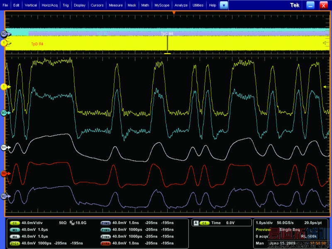The height and width of the screenshot is (249, 332).
Task: Open the Analyze menu
Action: 181,5
